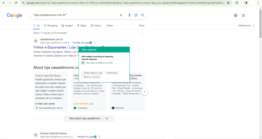Click Safe website popup header

[x=104, y=50]
